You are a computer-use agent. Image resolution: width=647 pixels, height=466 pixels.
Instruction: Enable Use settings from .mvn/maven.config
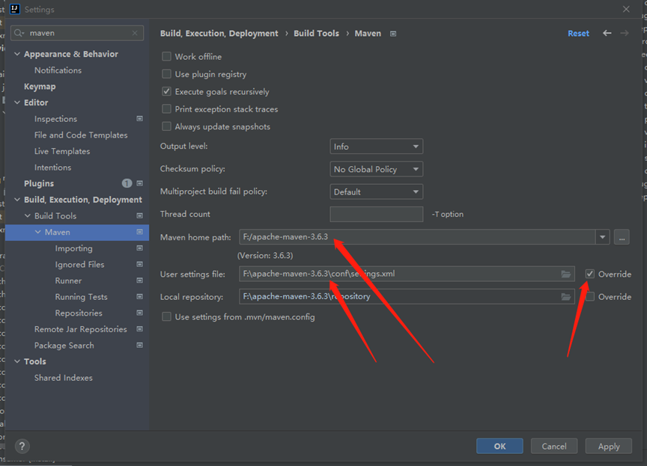click(x=167, y=317)
